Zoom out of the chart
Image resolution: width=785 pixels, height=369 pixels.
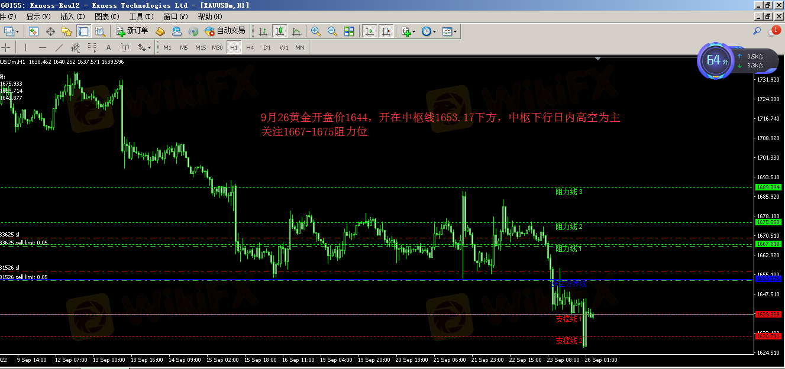[332, 31]
